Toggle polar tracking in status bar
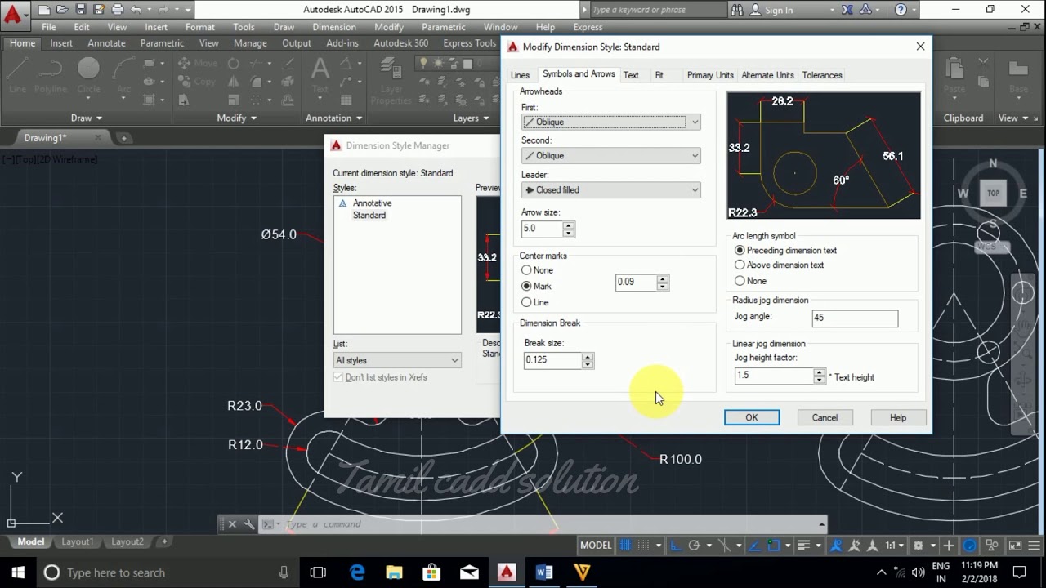1046x588 pixels. [x=694, y=546]
